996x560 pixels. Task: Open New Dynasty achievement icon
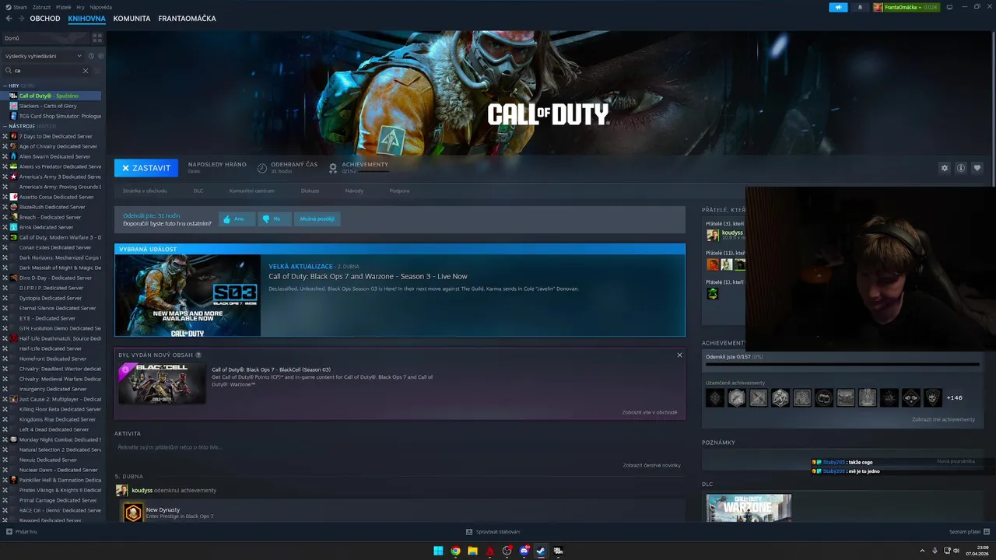[x=133, y=513]
